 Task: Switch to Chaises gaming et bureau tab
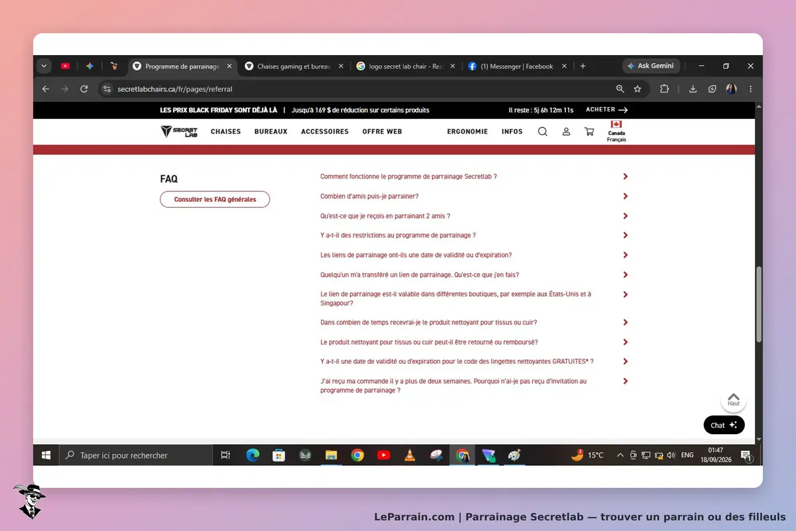(x=295, y=66)
